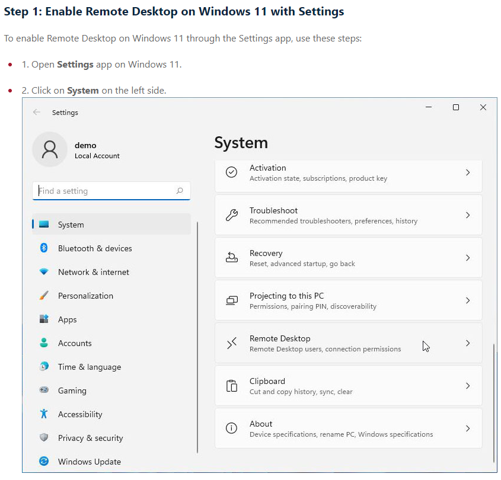The height and width of the screenshot is (480, 501).
Task: Open Network & internet settings
Action: pos(111,272)
